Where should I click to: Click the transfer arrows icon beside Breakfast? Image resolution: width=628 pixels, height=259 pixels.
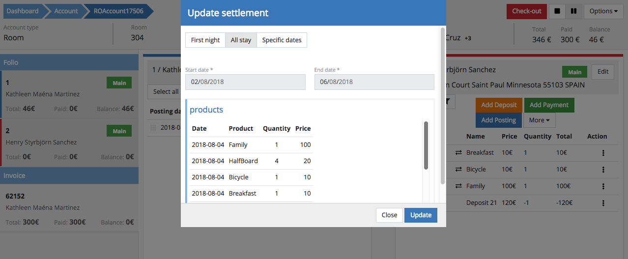[458, 153]
